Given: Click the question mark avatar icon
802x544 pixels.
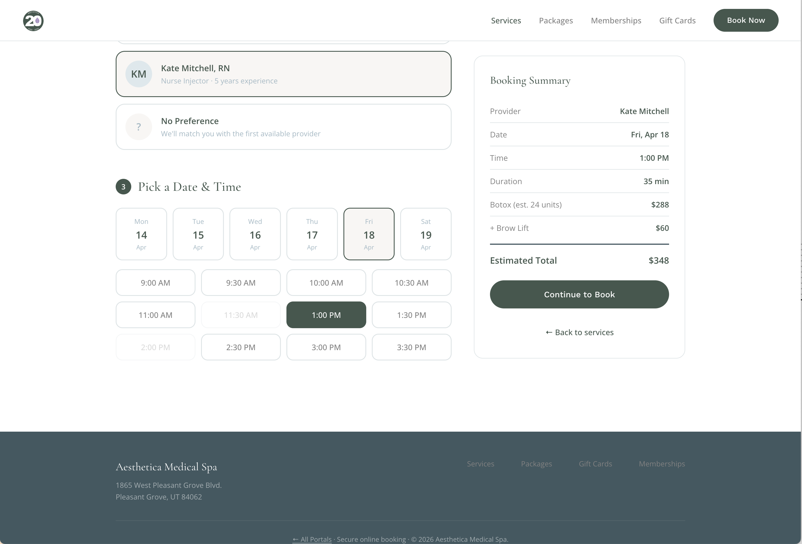Looking at the screenshot, I should [139, 127].
